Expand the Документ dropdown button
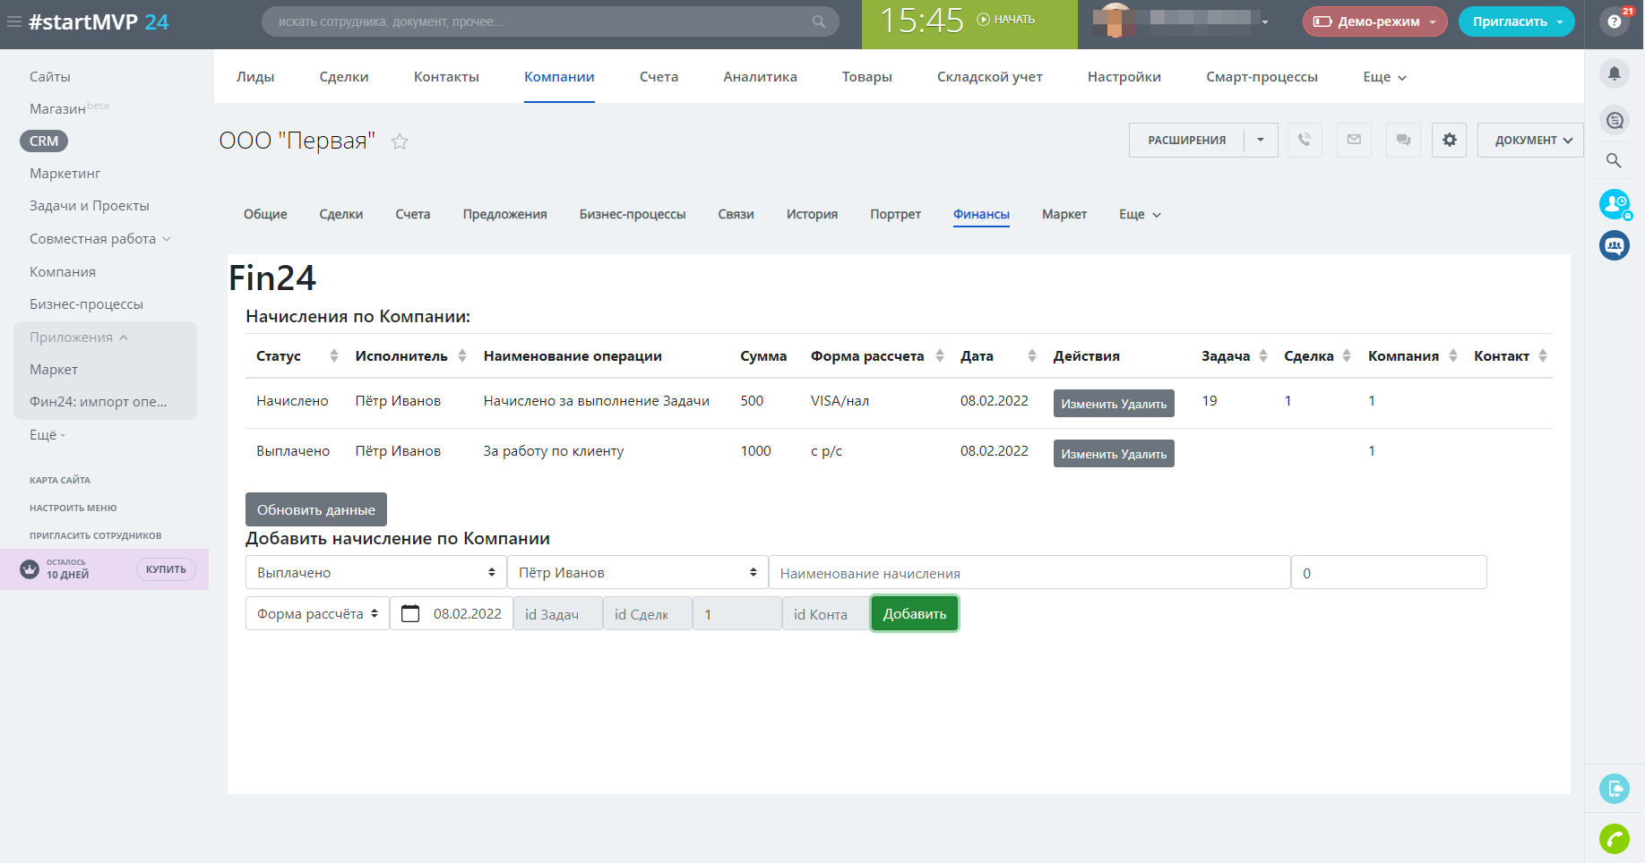Viewport: 1645px width, 863px height. (x=1530, y=140)
